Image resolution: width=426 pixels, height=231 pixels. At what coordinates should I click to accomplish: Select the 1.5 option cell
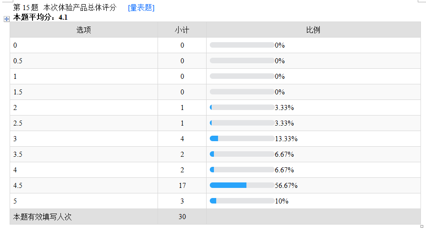click(x=83, y=92)
